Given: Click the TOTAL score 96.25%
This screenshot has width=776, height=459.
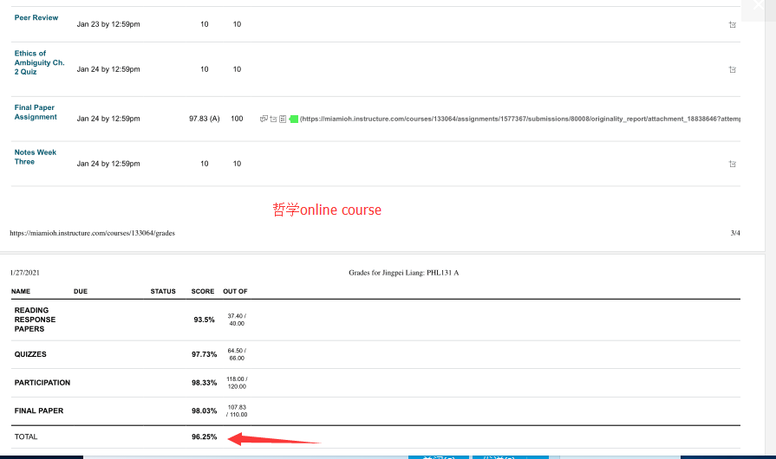Looking at the screenshot, I should coord(204,437).
